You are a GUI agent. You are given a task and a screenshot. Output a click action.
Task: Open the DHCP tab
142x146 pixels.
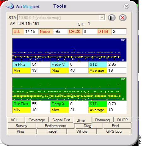pyautogui.click(x=122, y=120)
